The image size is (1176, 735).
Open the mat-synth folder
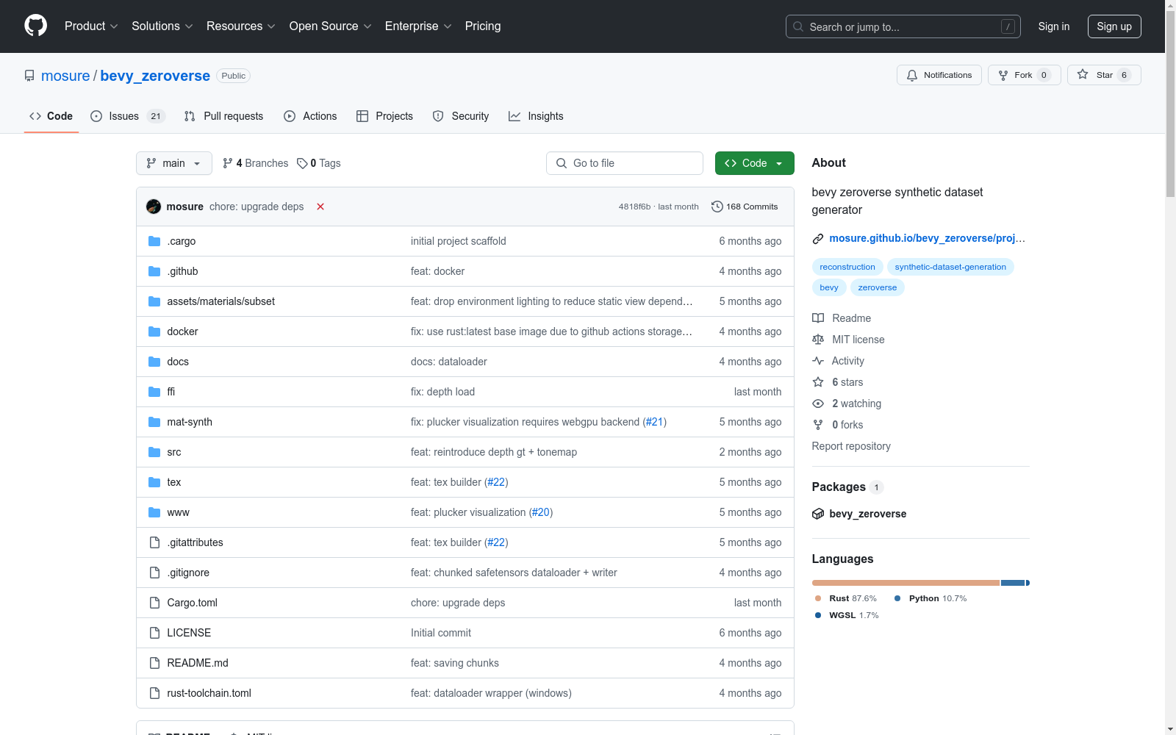pos(190,422)
